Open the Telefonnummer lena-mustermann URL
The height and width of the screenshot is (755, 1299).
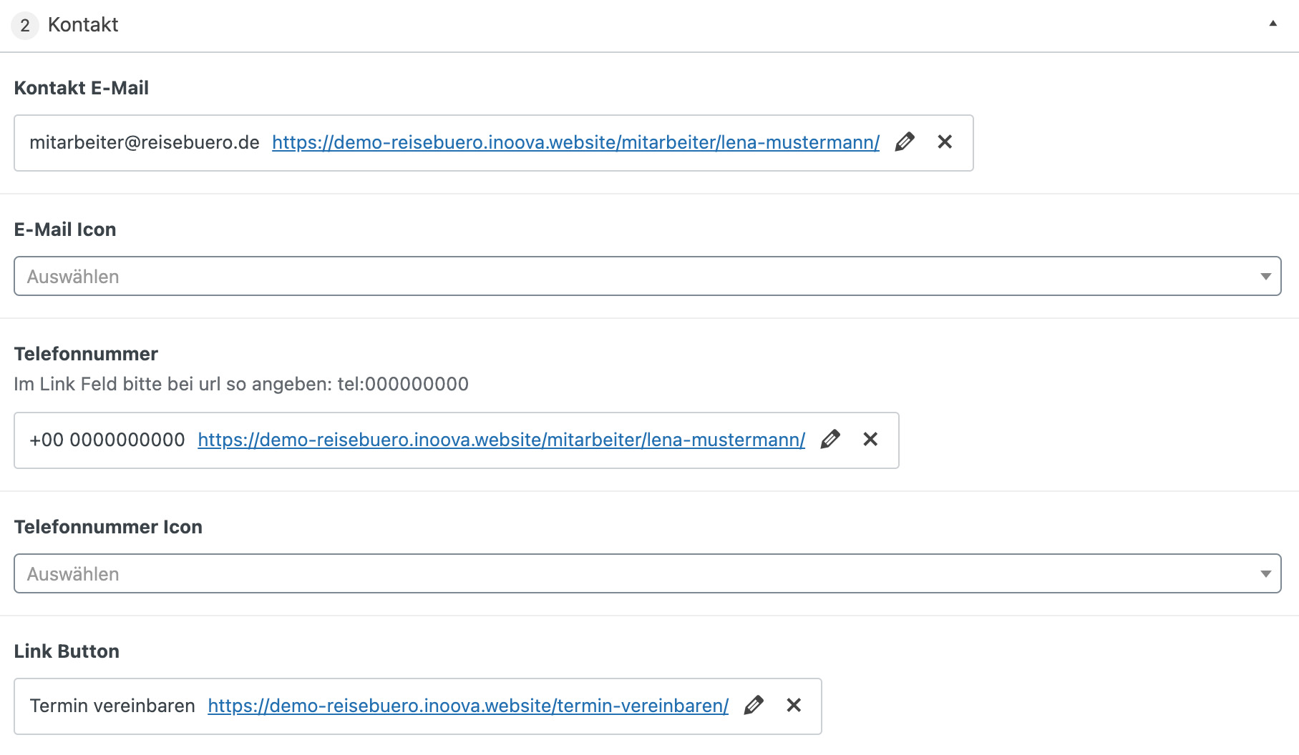(x=501, y=440)
